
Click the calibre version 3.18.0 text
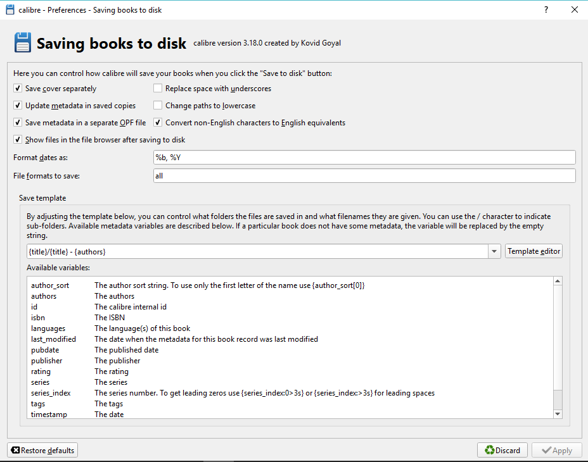[267, 43]
